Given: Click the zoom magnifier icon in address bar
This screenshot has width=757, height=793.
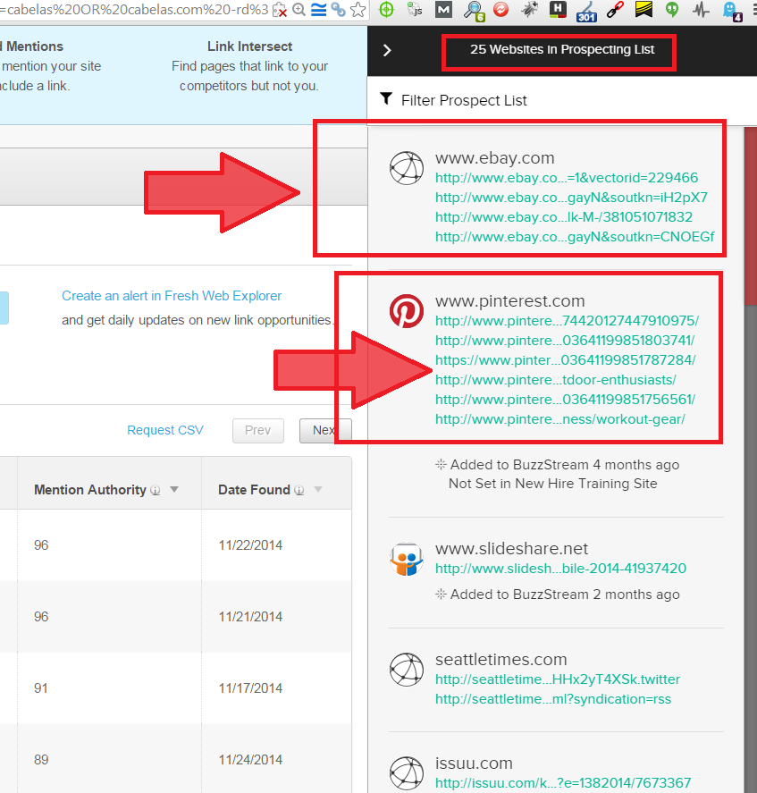Looking at the screenshot, I should [x=299, y=10].
